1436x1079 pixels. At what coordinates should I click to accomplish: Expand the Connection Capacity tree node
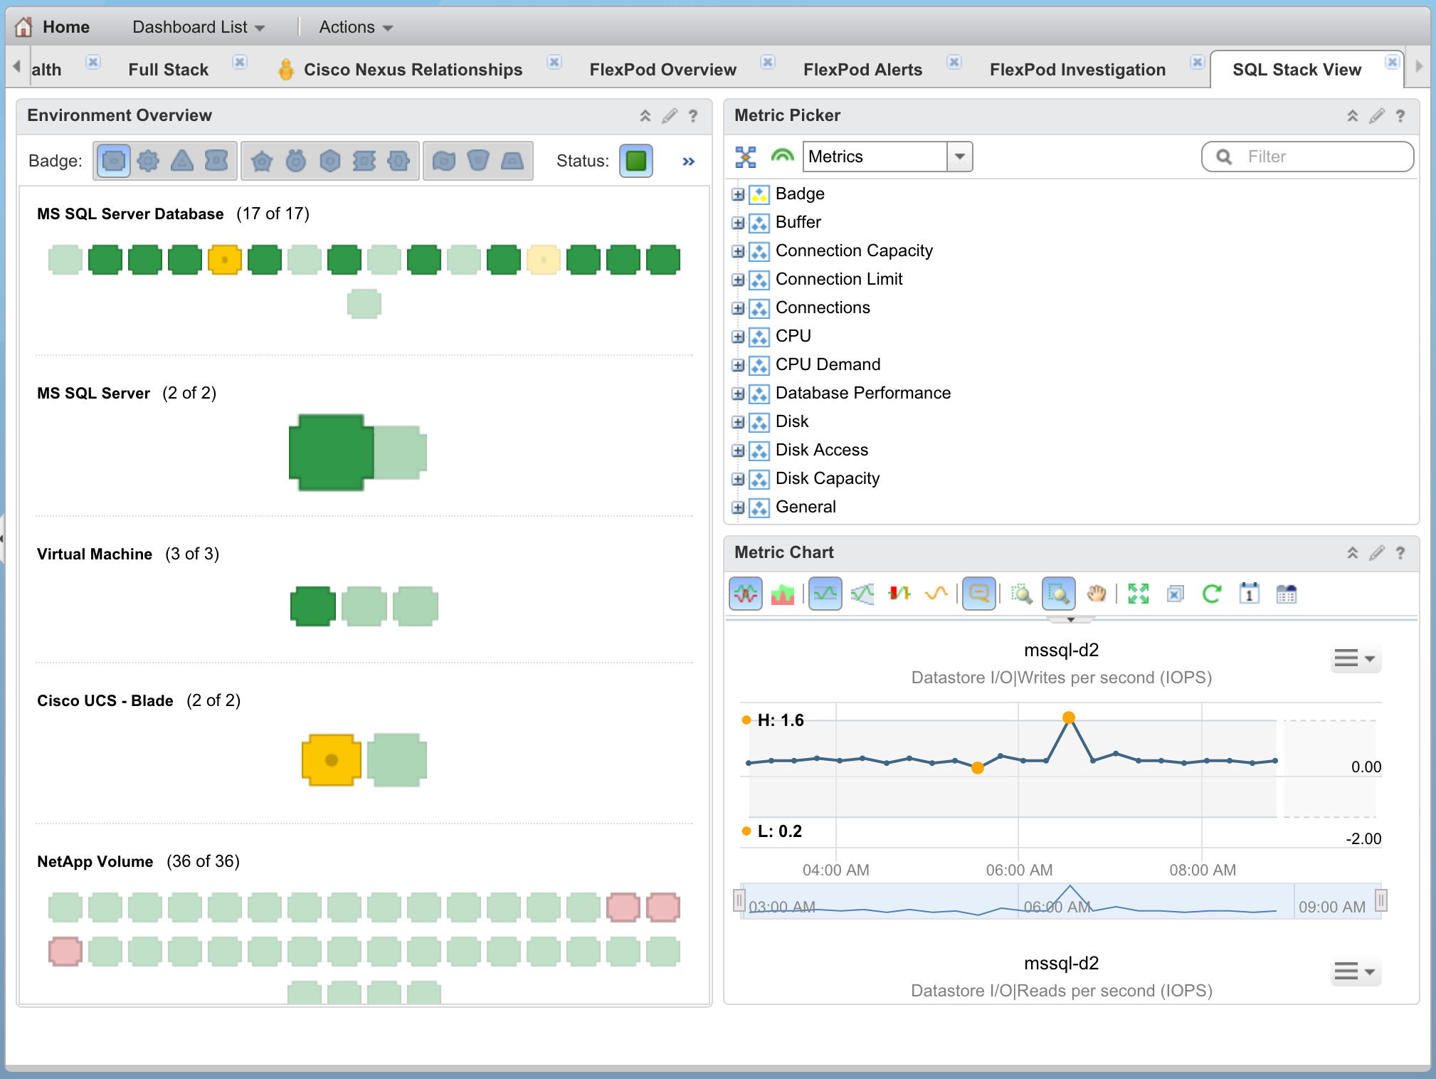(738, 251)
